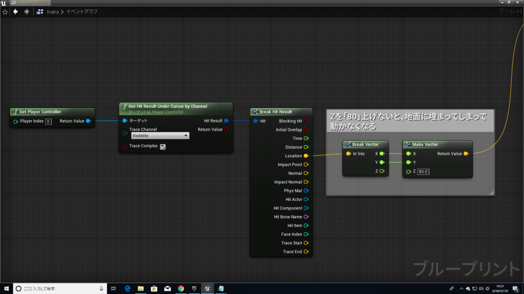Click the Impact Point output pin
Image resolution: width=524 pixels, height=294 pixels.
coord(306,165)
